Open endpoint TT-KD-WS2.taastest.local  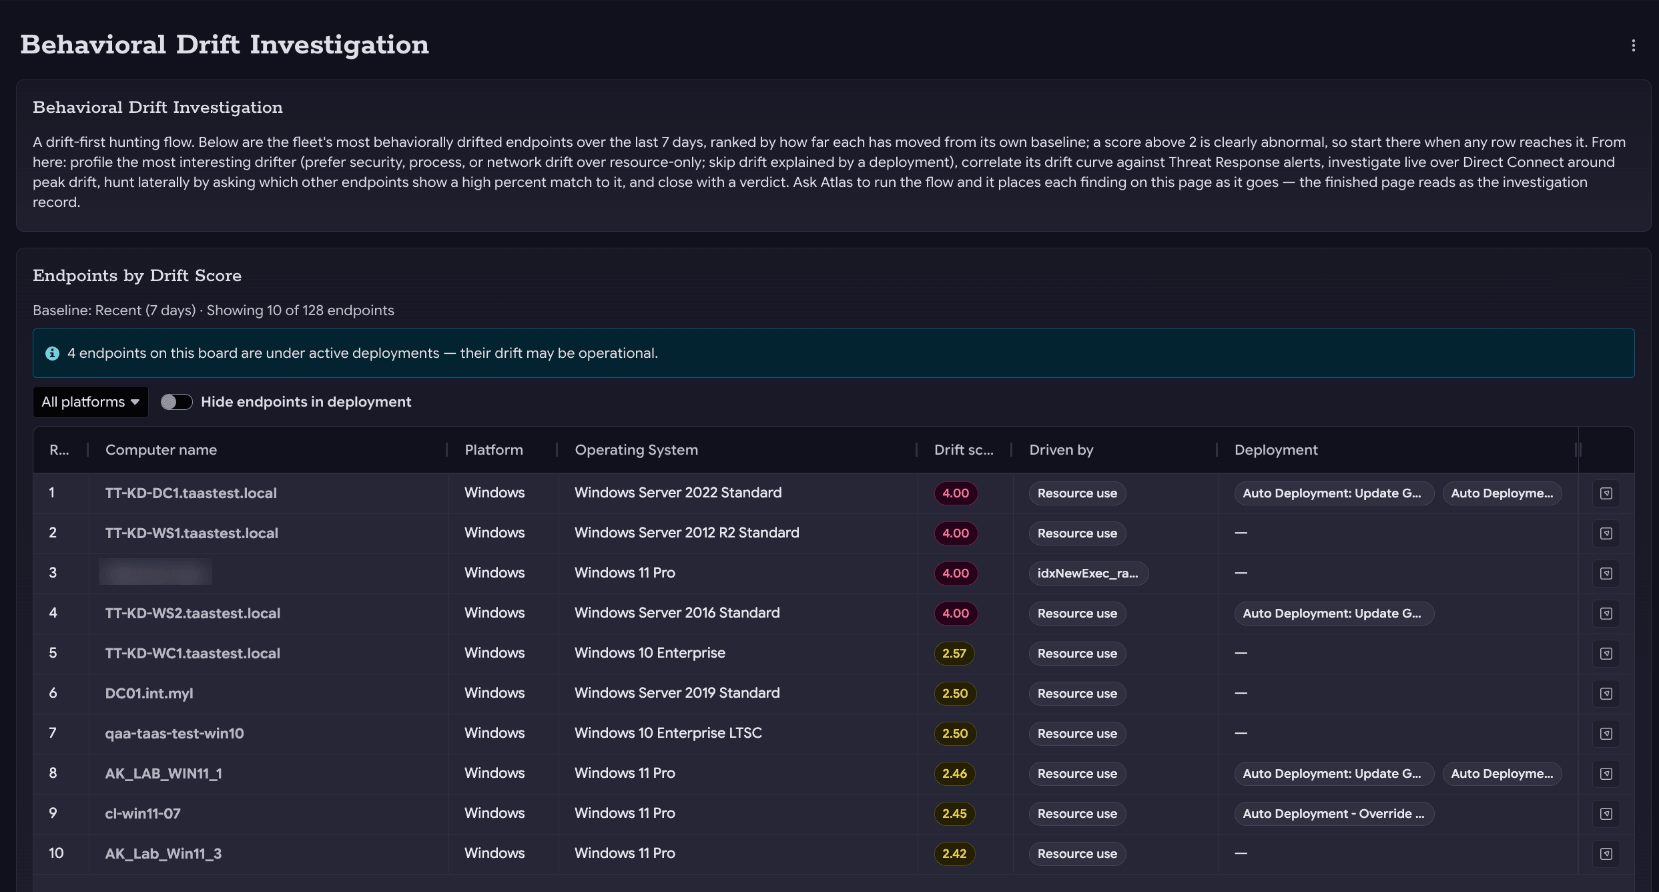point(192,614)
